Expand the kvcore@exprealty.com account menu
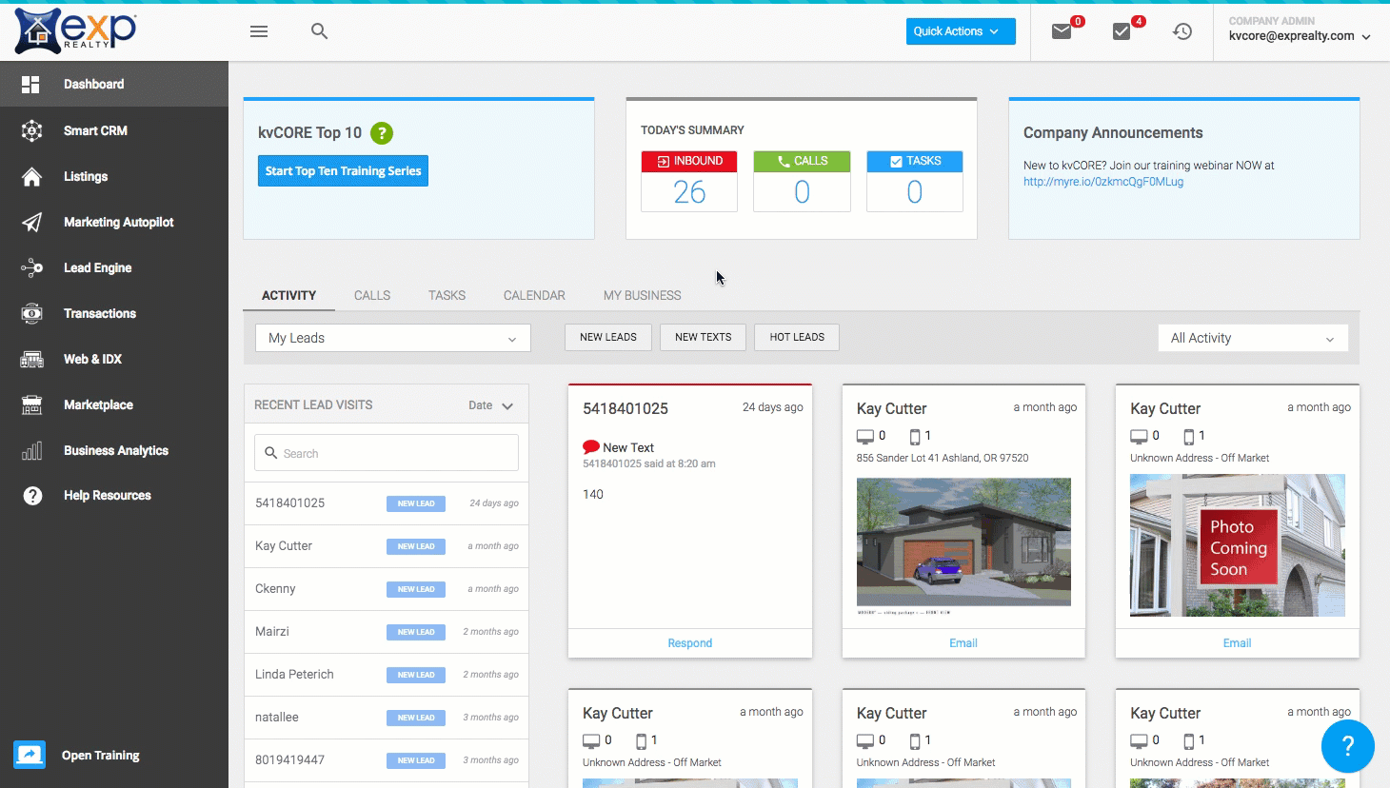The width and height of the screenshot is (1390, 788). (1300, 36)
